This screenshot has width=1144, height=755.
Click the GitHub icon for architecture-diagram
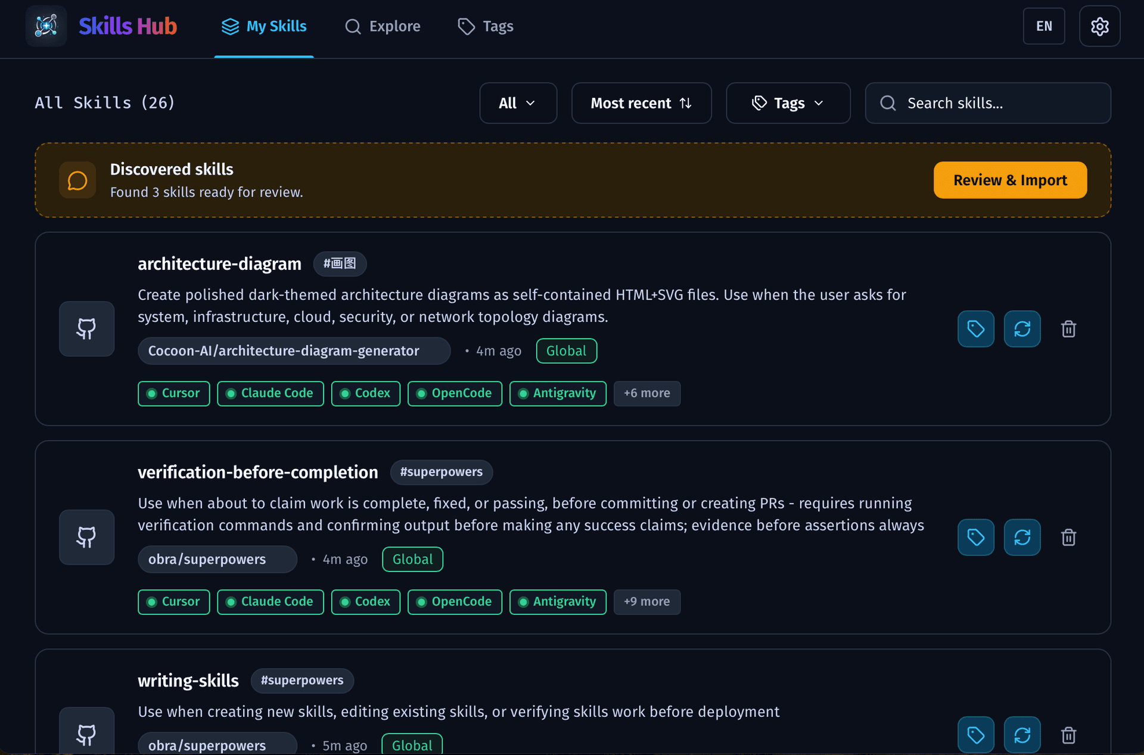[x=86, y=329]
